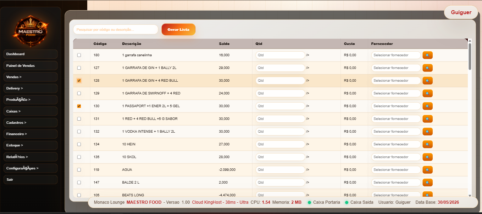
Task: Click the scrollbar down arrow
Action: tap(470, 195)
